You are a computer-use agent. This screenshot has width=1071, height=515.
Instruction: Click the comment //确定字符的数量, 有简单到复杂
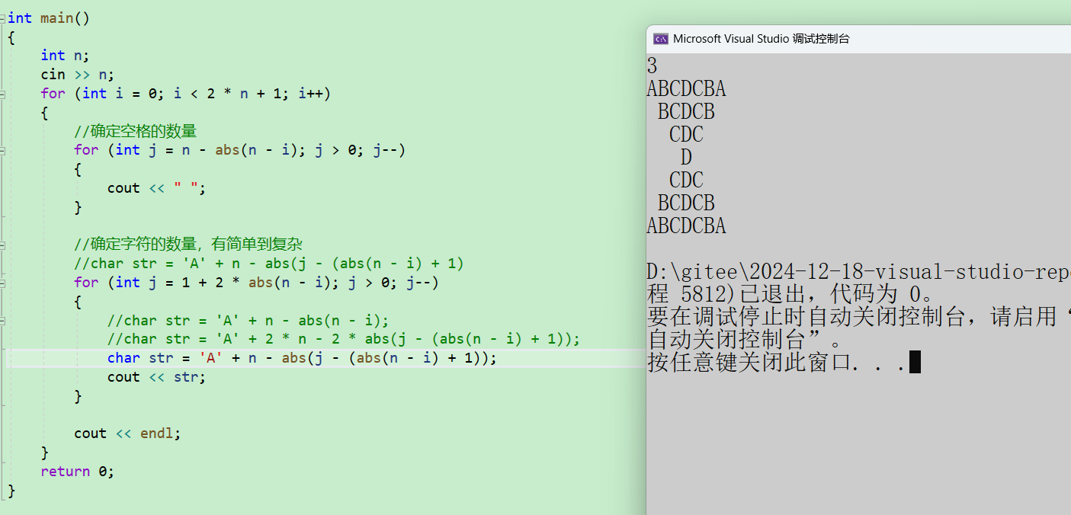pos(188,245)
